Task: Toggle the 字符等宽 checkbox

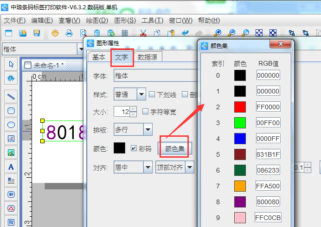Action: pos(145,112)
